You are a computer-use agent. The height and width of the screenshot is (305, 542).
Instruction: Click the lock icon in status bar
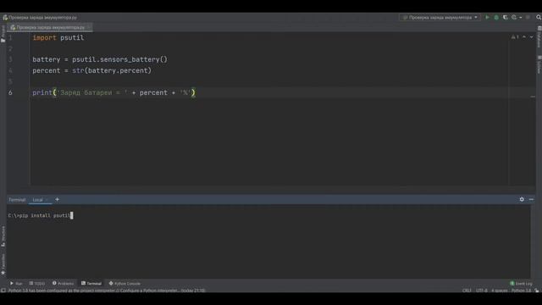click(536, 291)
